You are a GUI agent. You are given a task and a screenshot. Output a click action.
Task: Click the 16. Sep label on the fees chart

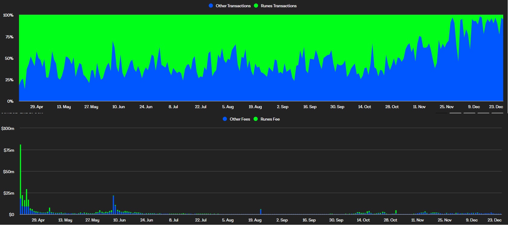pyautogui.click(x=309, y=220)
